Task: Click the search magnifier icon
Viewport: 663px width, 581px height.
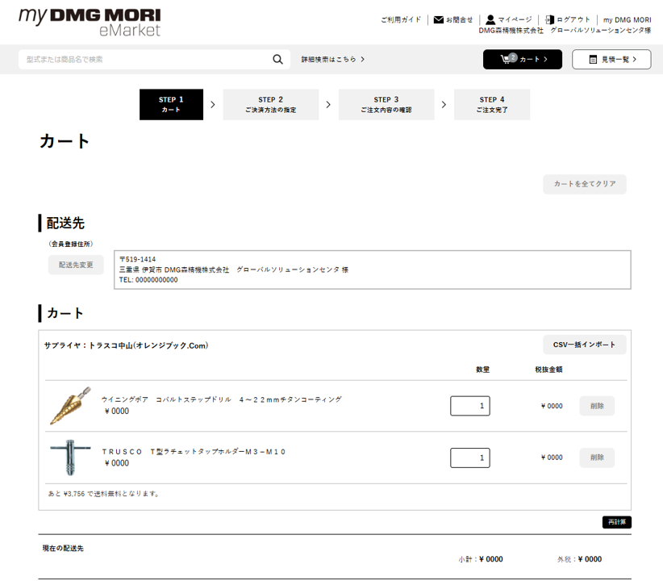Action: 277,59
